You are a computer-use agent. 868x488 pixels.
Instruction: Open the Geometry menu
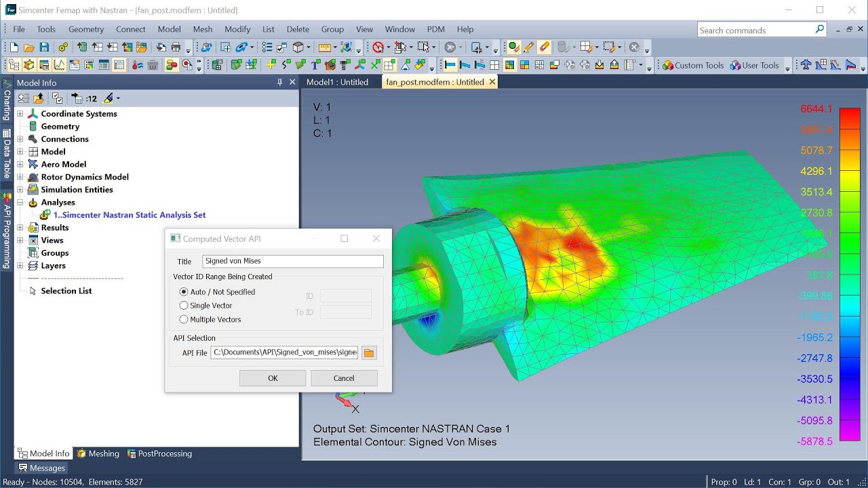pos(86,29)
